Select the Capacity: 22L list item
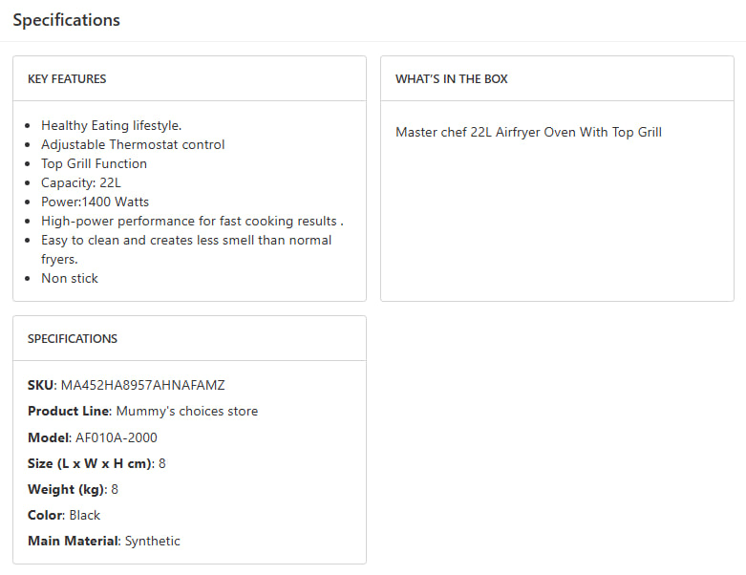Image resolution: width=746 pixels, height=575 pixels. click(80, 182)
